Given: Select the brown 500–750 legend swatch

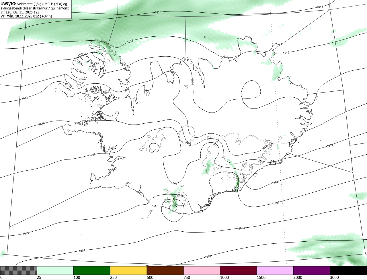Looking at the screenshot, I should [x=165, y=271].
